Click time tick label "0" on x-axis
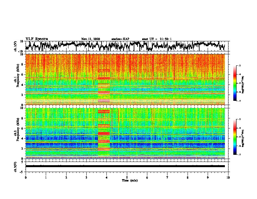 coord(26,178)
